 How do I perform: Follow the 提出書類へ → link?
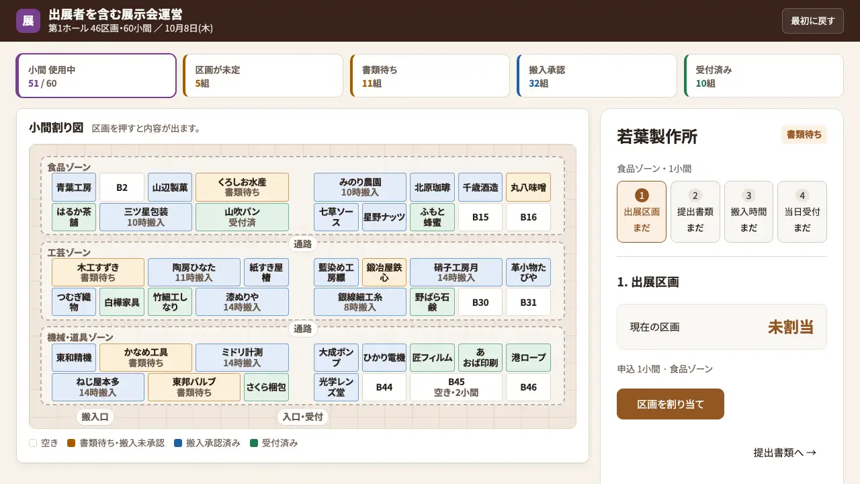785,452
